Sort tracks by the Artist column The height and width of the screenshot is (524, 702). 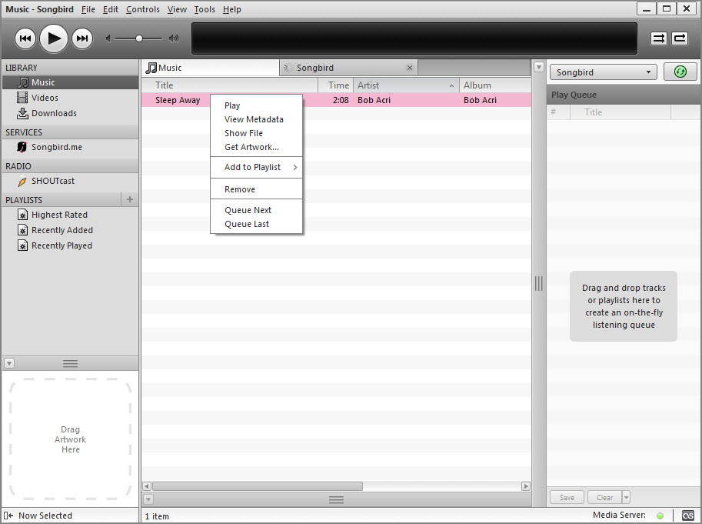(x=407, y=85)
